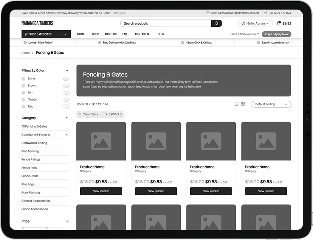
Task: Open the Default sorting dropdown
Action: [271, 104]
